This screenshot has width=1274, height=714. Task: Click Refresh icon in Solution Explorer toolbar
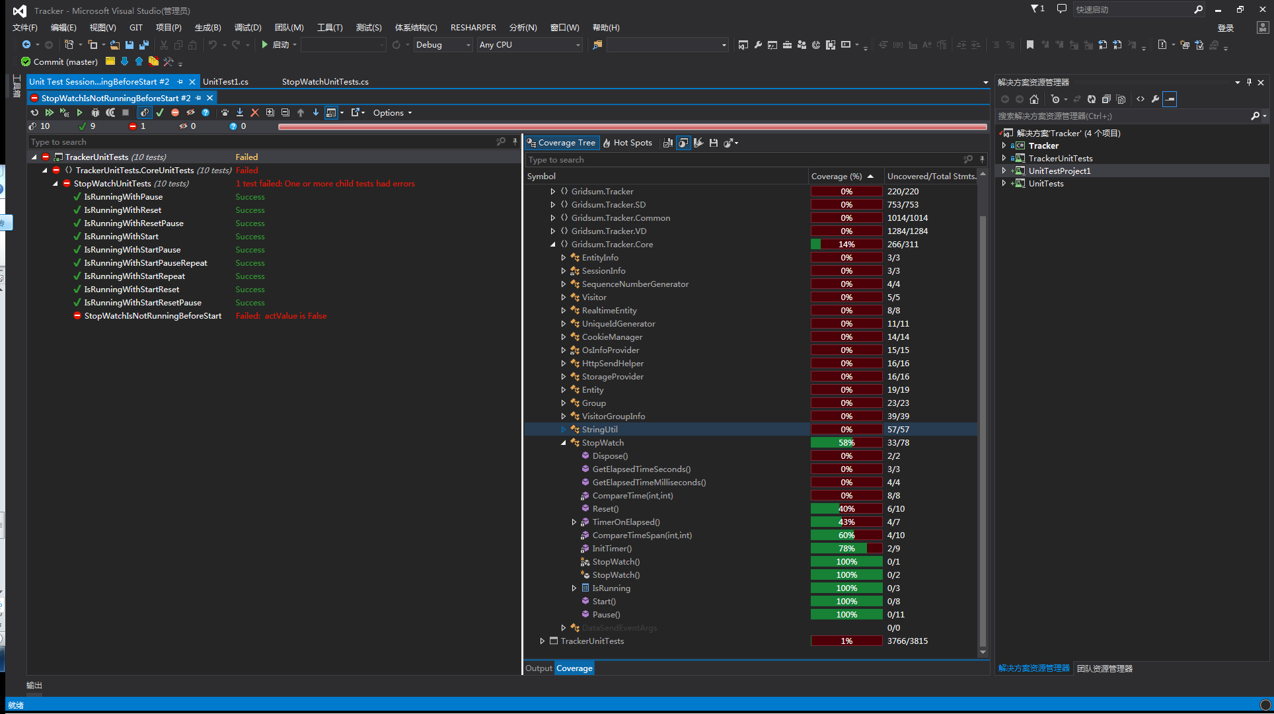(1092, 99)
